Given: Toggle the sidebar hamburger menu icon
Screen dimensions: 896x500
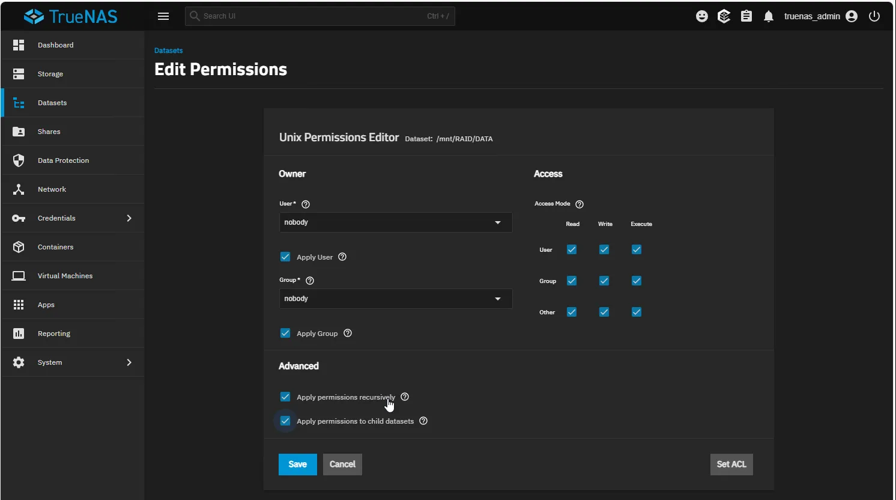Looking at the screenshot, I should coord(163,16).
